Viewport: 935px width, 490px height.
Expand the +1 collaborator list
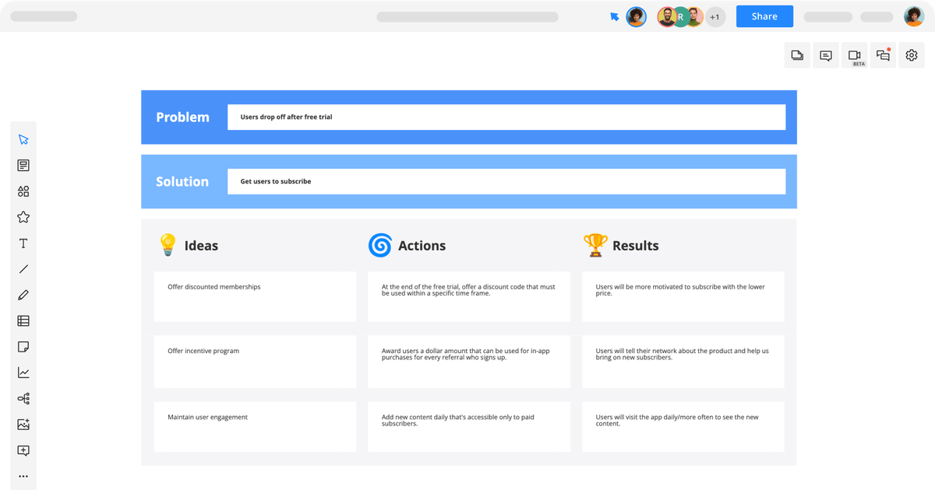coord(714,16)
